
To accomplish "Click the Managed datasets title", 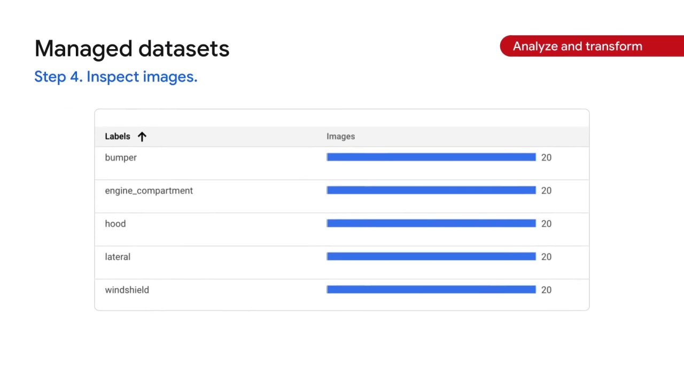I will 132,49.
